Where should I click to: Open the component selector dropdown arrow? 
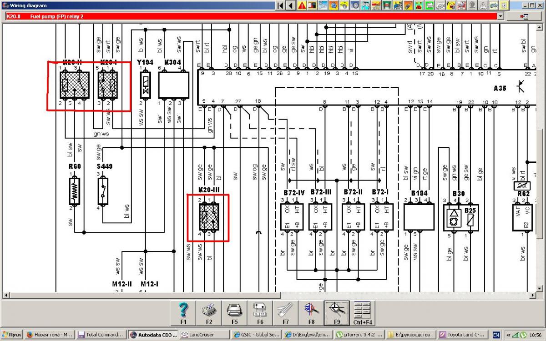(501, 16)
